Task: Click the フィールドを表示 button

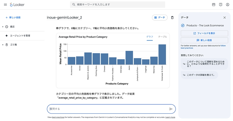Action: 204,33
